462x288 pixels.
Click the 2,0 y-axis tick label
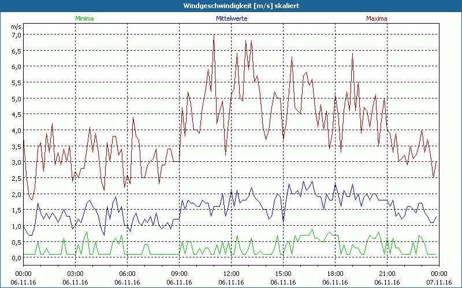point(16,194)
